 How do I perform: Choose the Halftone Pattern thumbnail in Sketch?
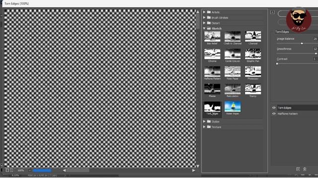[212, 72]
